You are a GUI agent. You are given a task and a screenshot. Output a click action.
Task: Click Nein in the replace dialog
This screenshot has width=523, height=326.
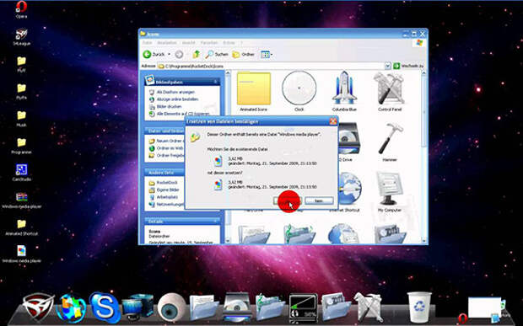[319, 200]
